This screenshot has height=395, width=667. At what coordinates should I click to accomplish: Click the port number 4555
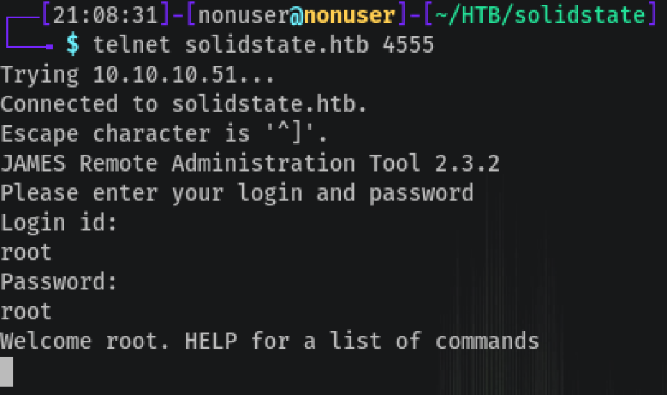click(x=408, y=44)
